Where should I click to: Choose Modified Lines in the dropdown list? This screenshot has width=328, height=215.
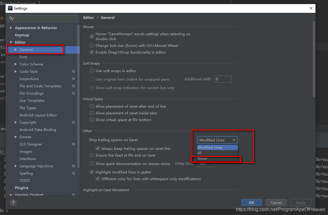tap(217, 148)
